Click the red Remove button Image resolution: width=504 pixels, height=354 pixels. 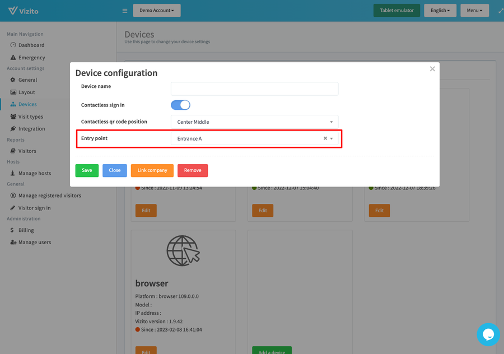[x=193, y=170]
